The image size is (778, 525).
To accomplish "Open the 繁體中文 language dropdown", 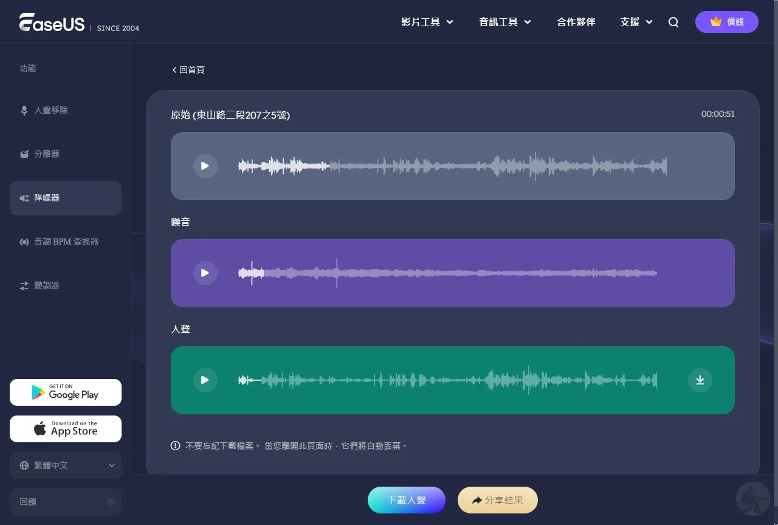I will 66,465.
